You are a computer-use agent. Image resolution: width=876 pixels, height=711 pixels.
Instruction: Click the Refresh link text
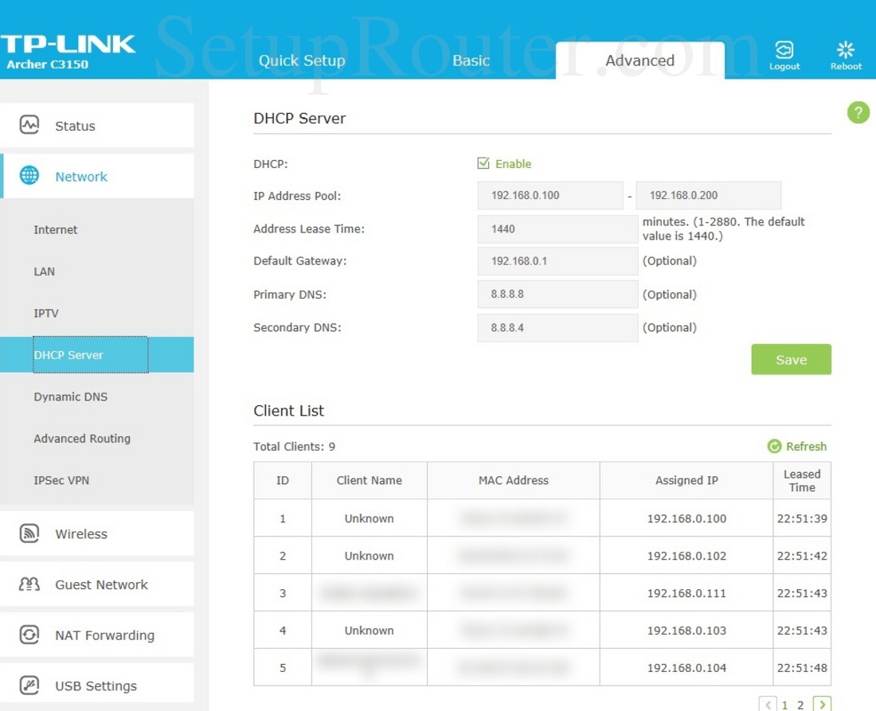click(806, 446)
